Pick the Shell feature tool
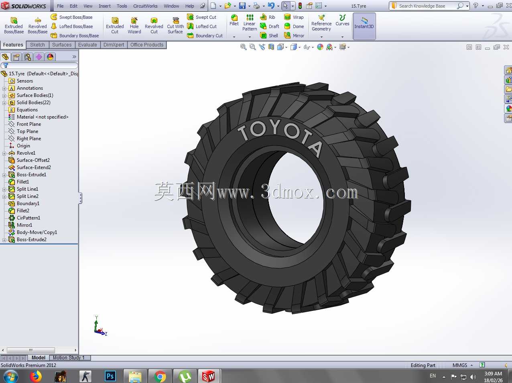512x383 pixels. (269, 36)
